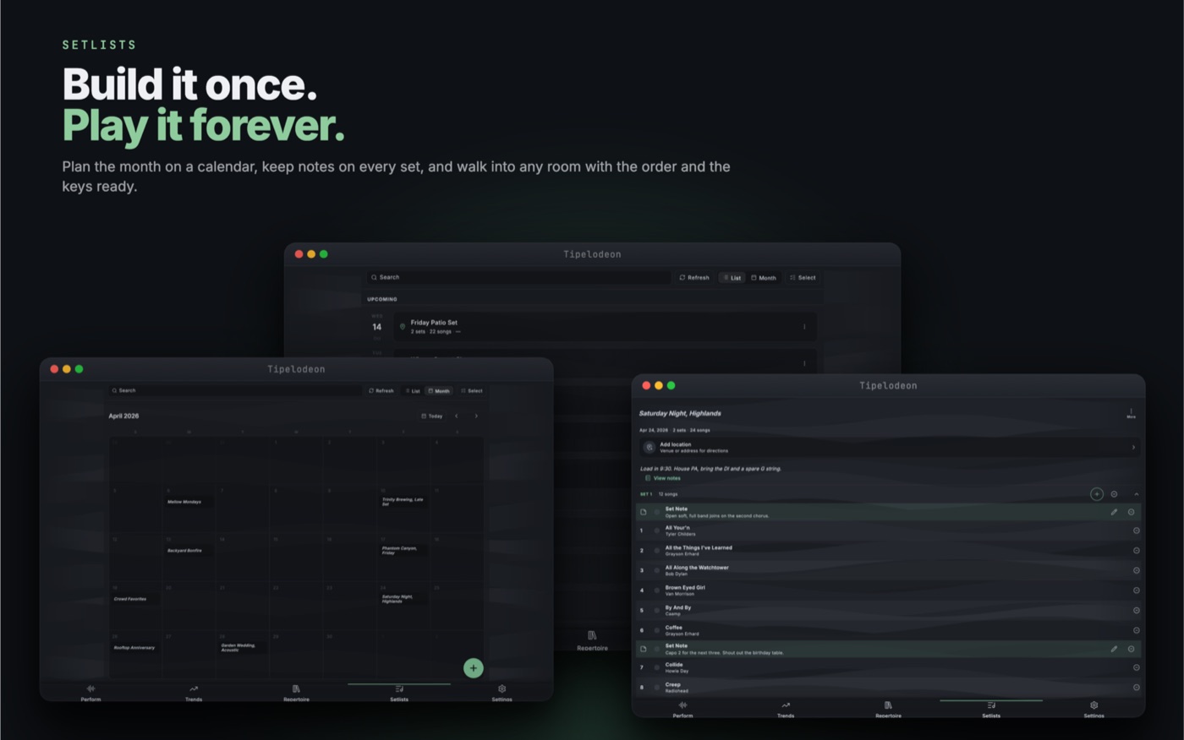Toggle the circle beside Collide
The image size is (1184, 740).
click(657, 667)
